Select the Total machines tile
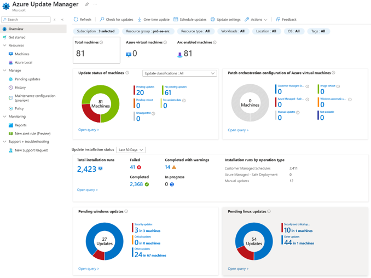Image resolution: width=371 pixels, height=278 pixels. click(96, 50)
